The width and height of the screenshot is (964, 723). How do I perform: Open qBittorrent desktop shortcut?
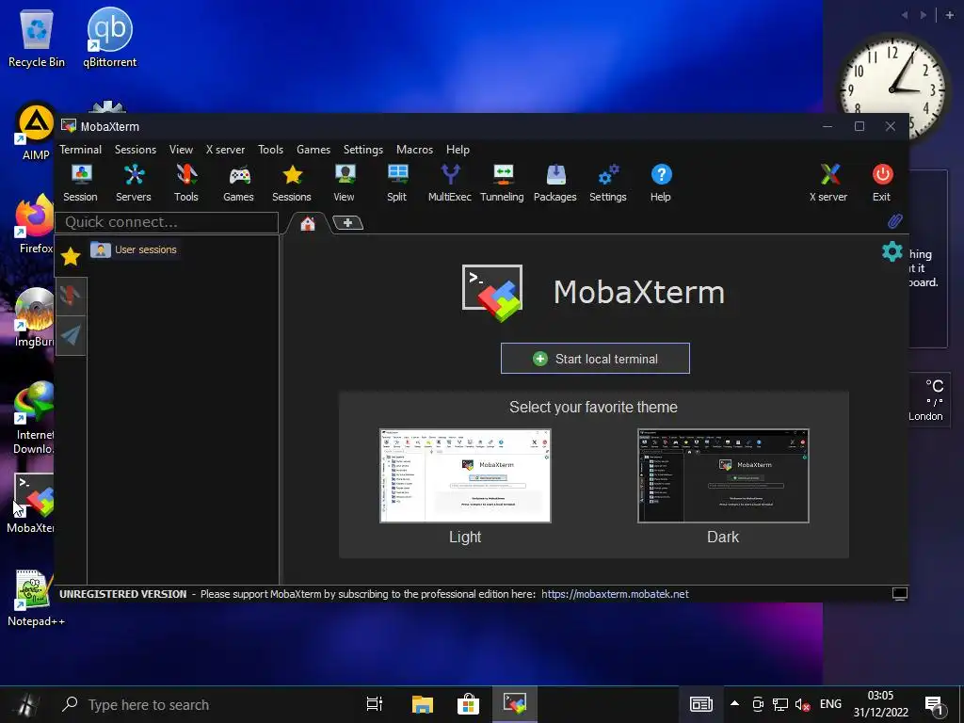click(110, 38)
